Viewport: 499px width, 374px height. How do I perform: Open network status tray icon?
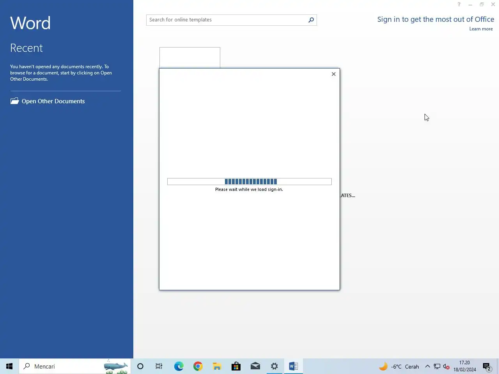coord(437,367)
